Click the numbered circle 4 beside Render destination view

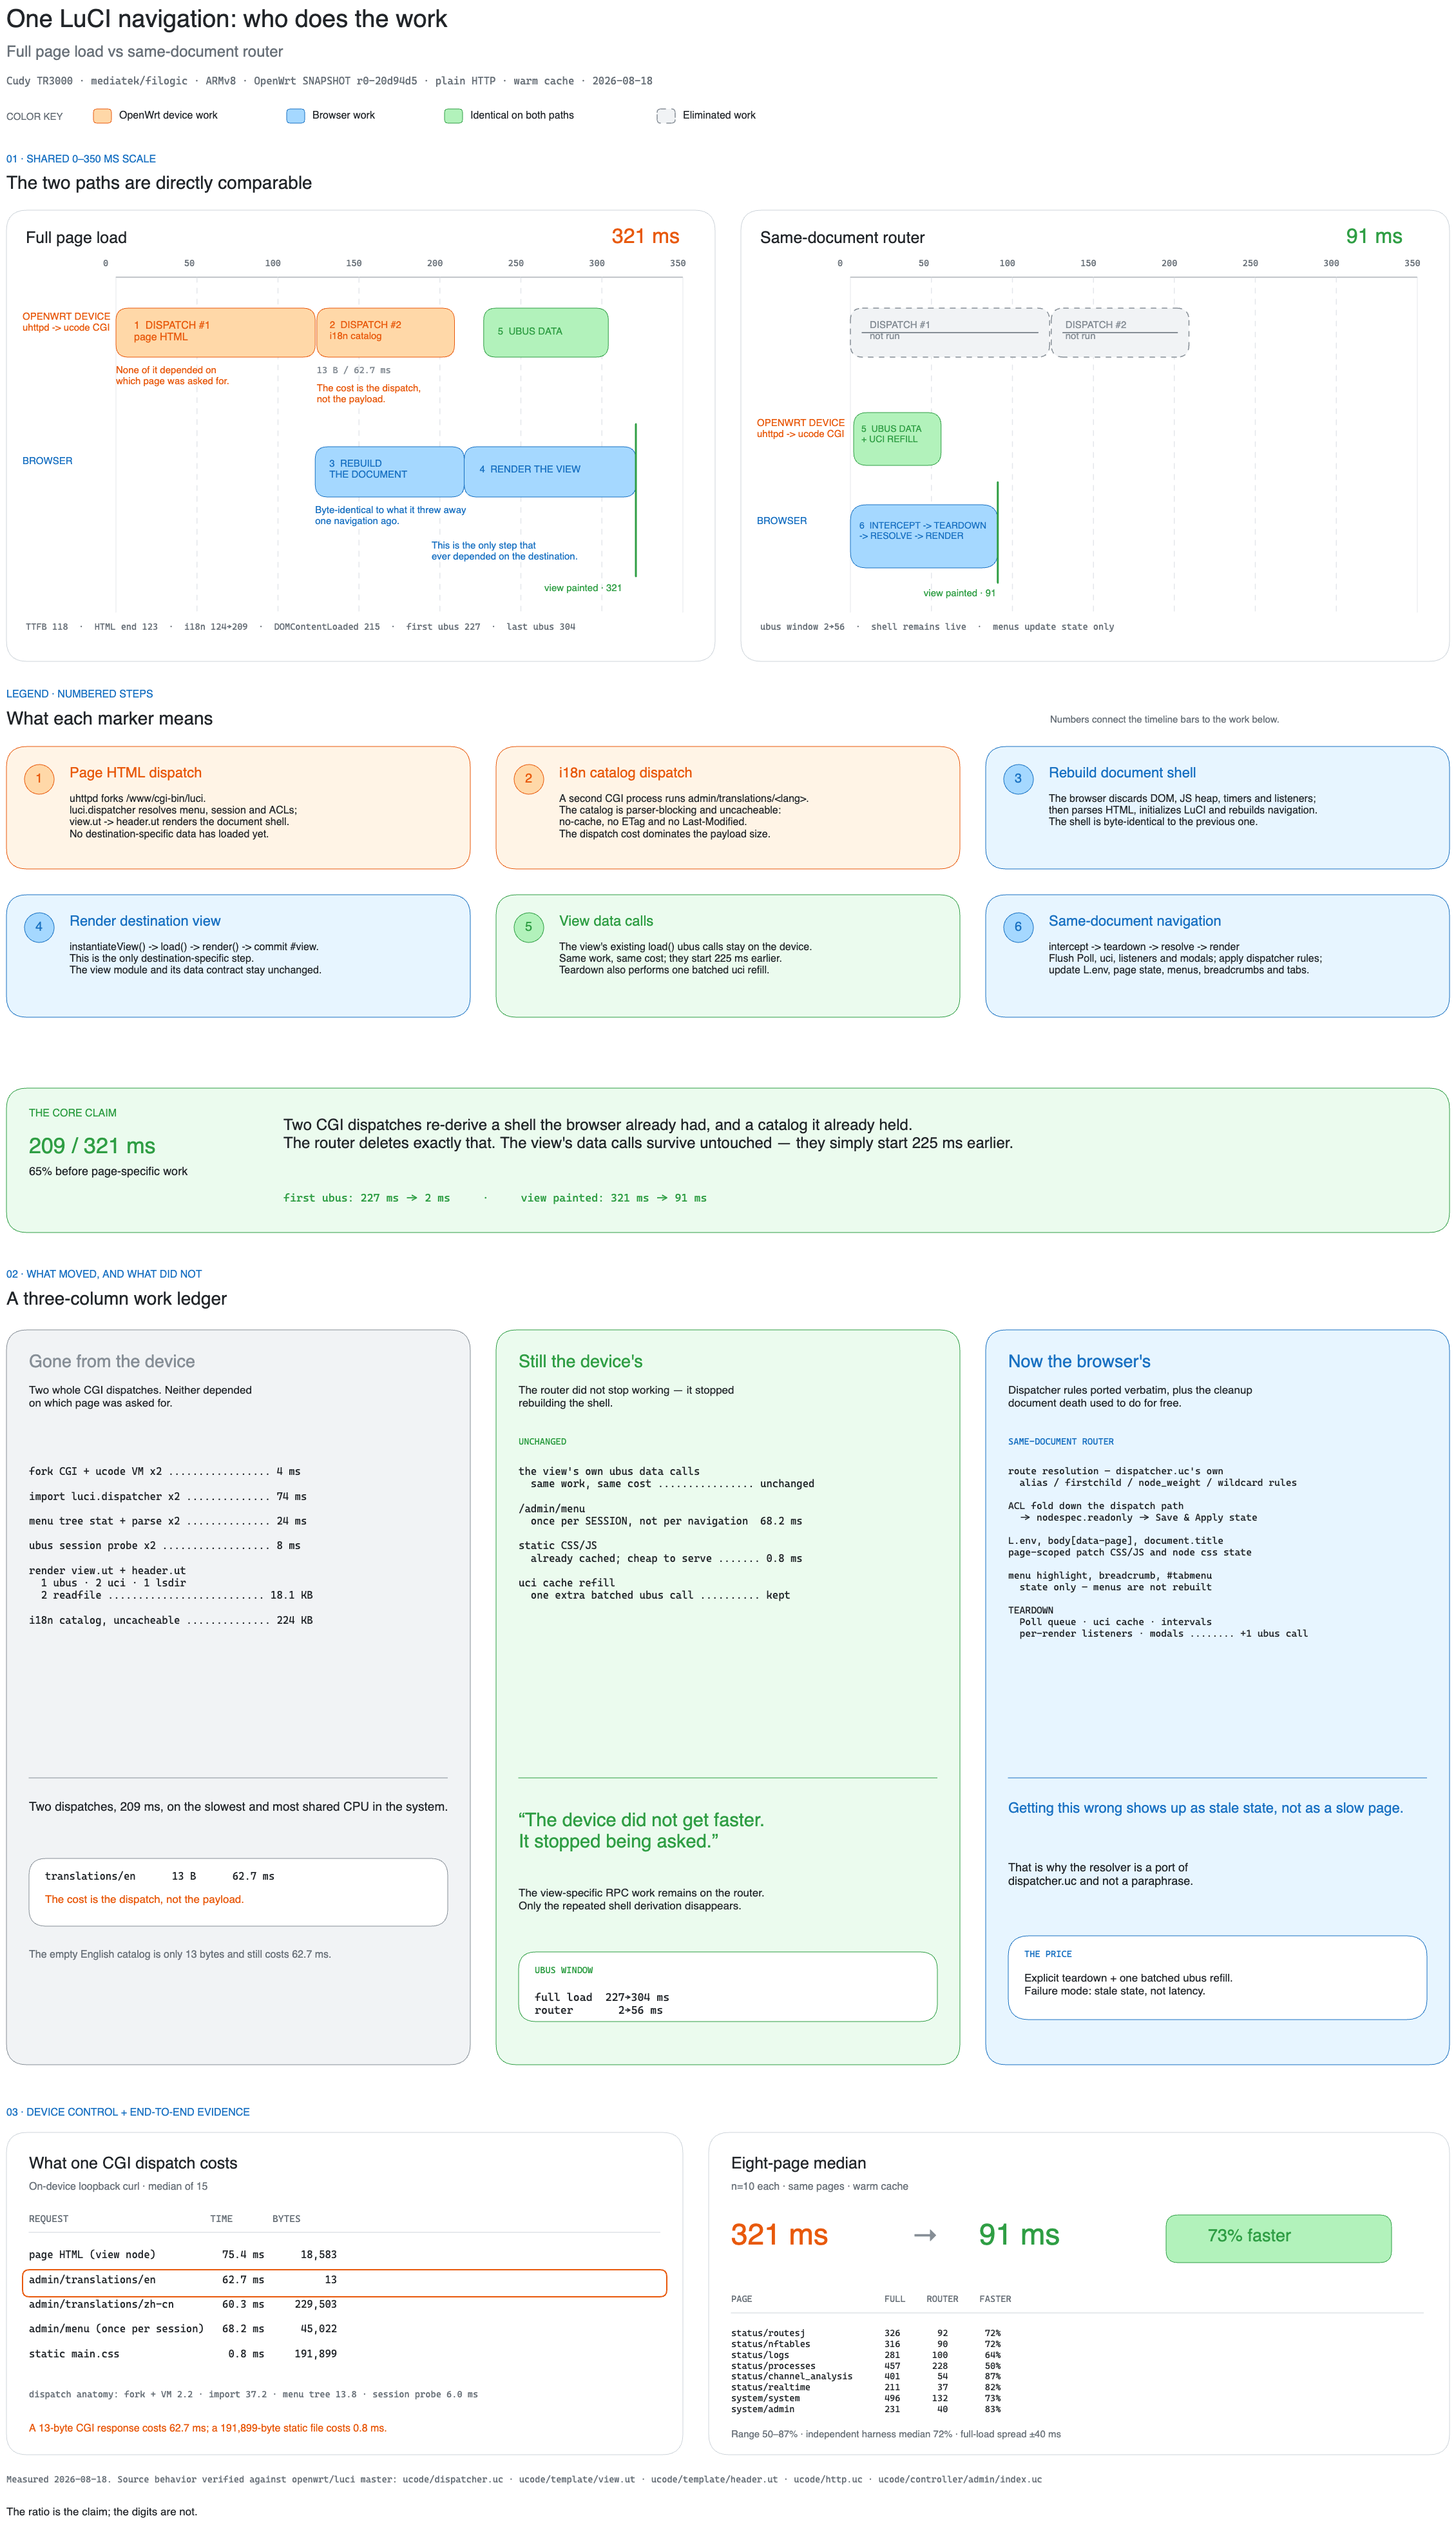click(x=39, y=926)
